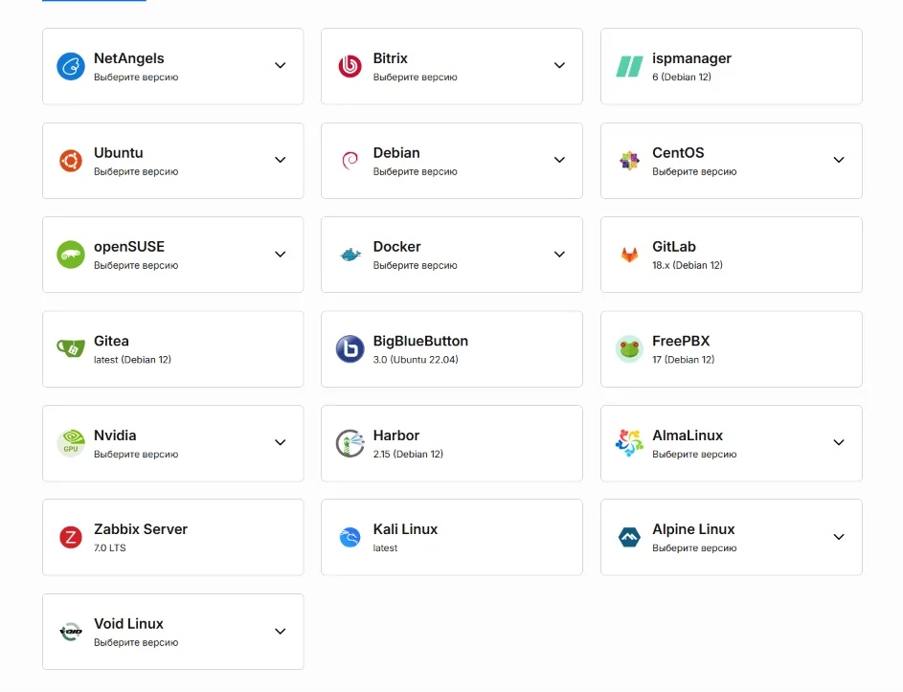Click the ispmanager logo icon
The height and width of the screenshot is (692, 903).
pos(629,67)
